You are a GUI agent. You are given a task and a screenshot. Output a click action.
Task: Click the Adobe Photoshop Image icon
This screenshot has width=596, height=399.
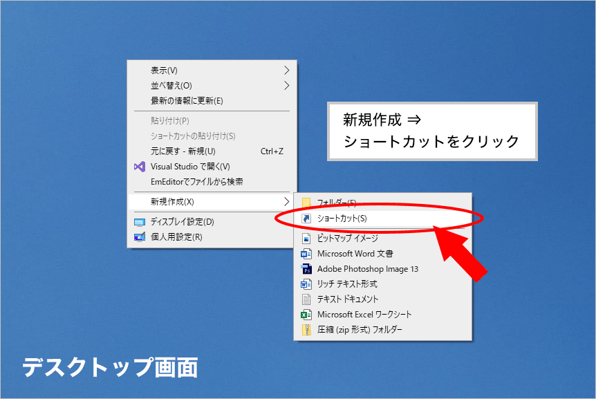point(306,269)
